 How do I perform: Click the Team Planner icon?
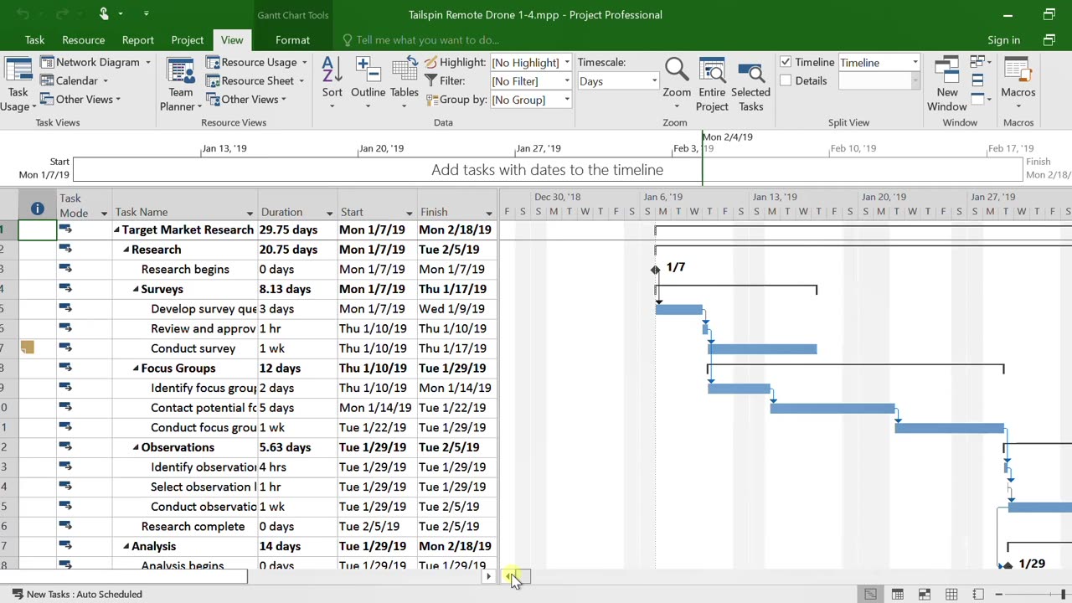[x=180, y=74]
